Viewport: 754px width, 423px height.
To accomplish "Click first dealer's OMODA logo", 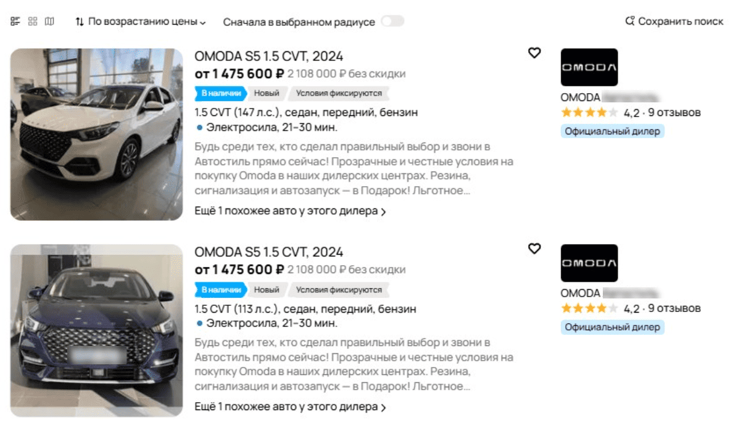I will click(x=589, y=67).
